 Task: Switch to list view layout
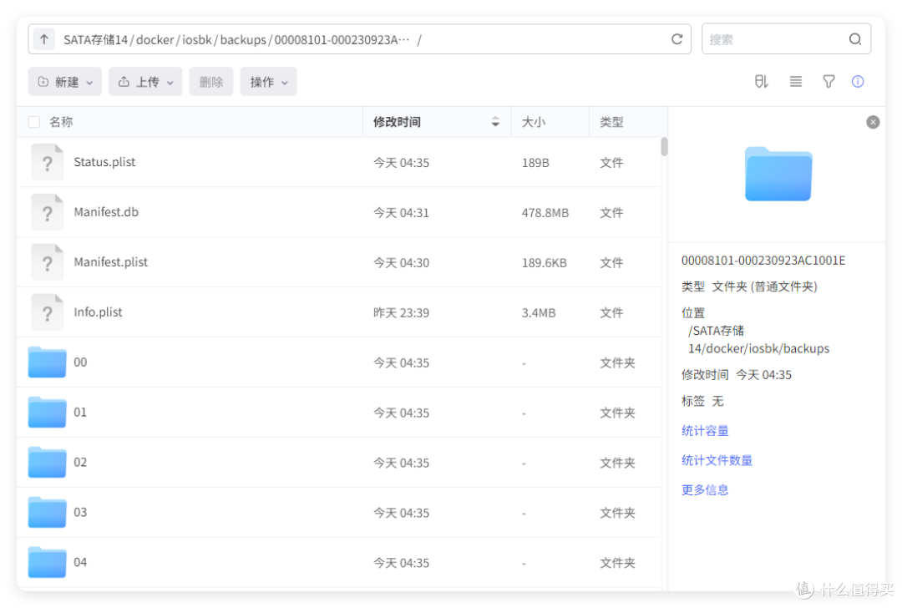[x=796, y=82]
